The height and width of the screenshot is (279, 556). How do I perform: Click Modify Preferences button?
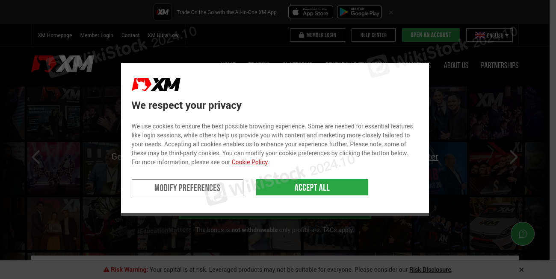(x=187, y=188)
